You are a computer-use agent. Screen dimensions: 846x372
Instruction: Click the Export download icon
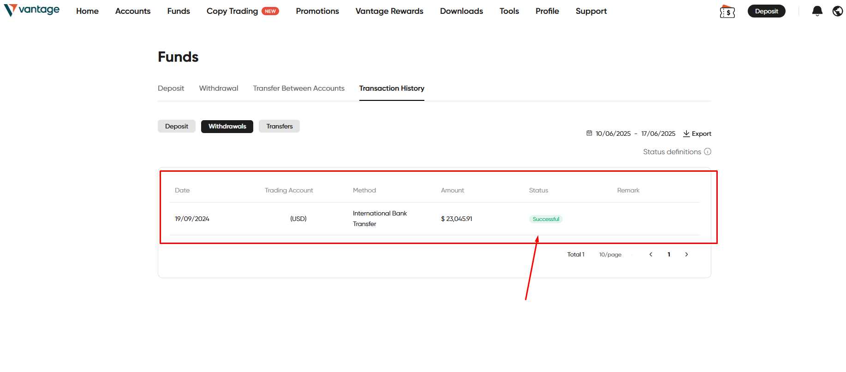tap(686, 134)
